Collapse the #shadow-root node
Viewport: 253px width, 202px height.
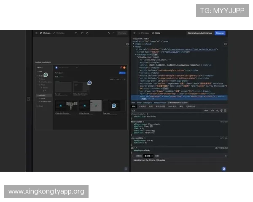[138, 57]
